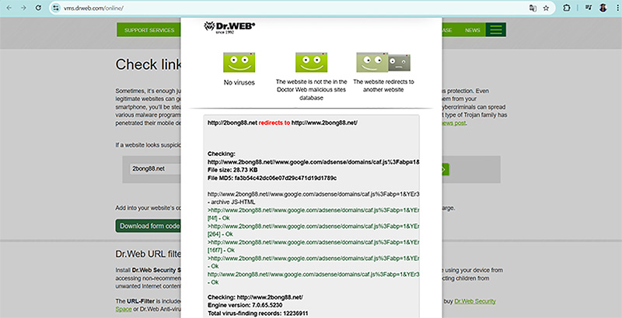Click the 'Engine version: 7.0.65.5230' line
This screenshot has height=318, width=622.
tap(245, 306)
